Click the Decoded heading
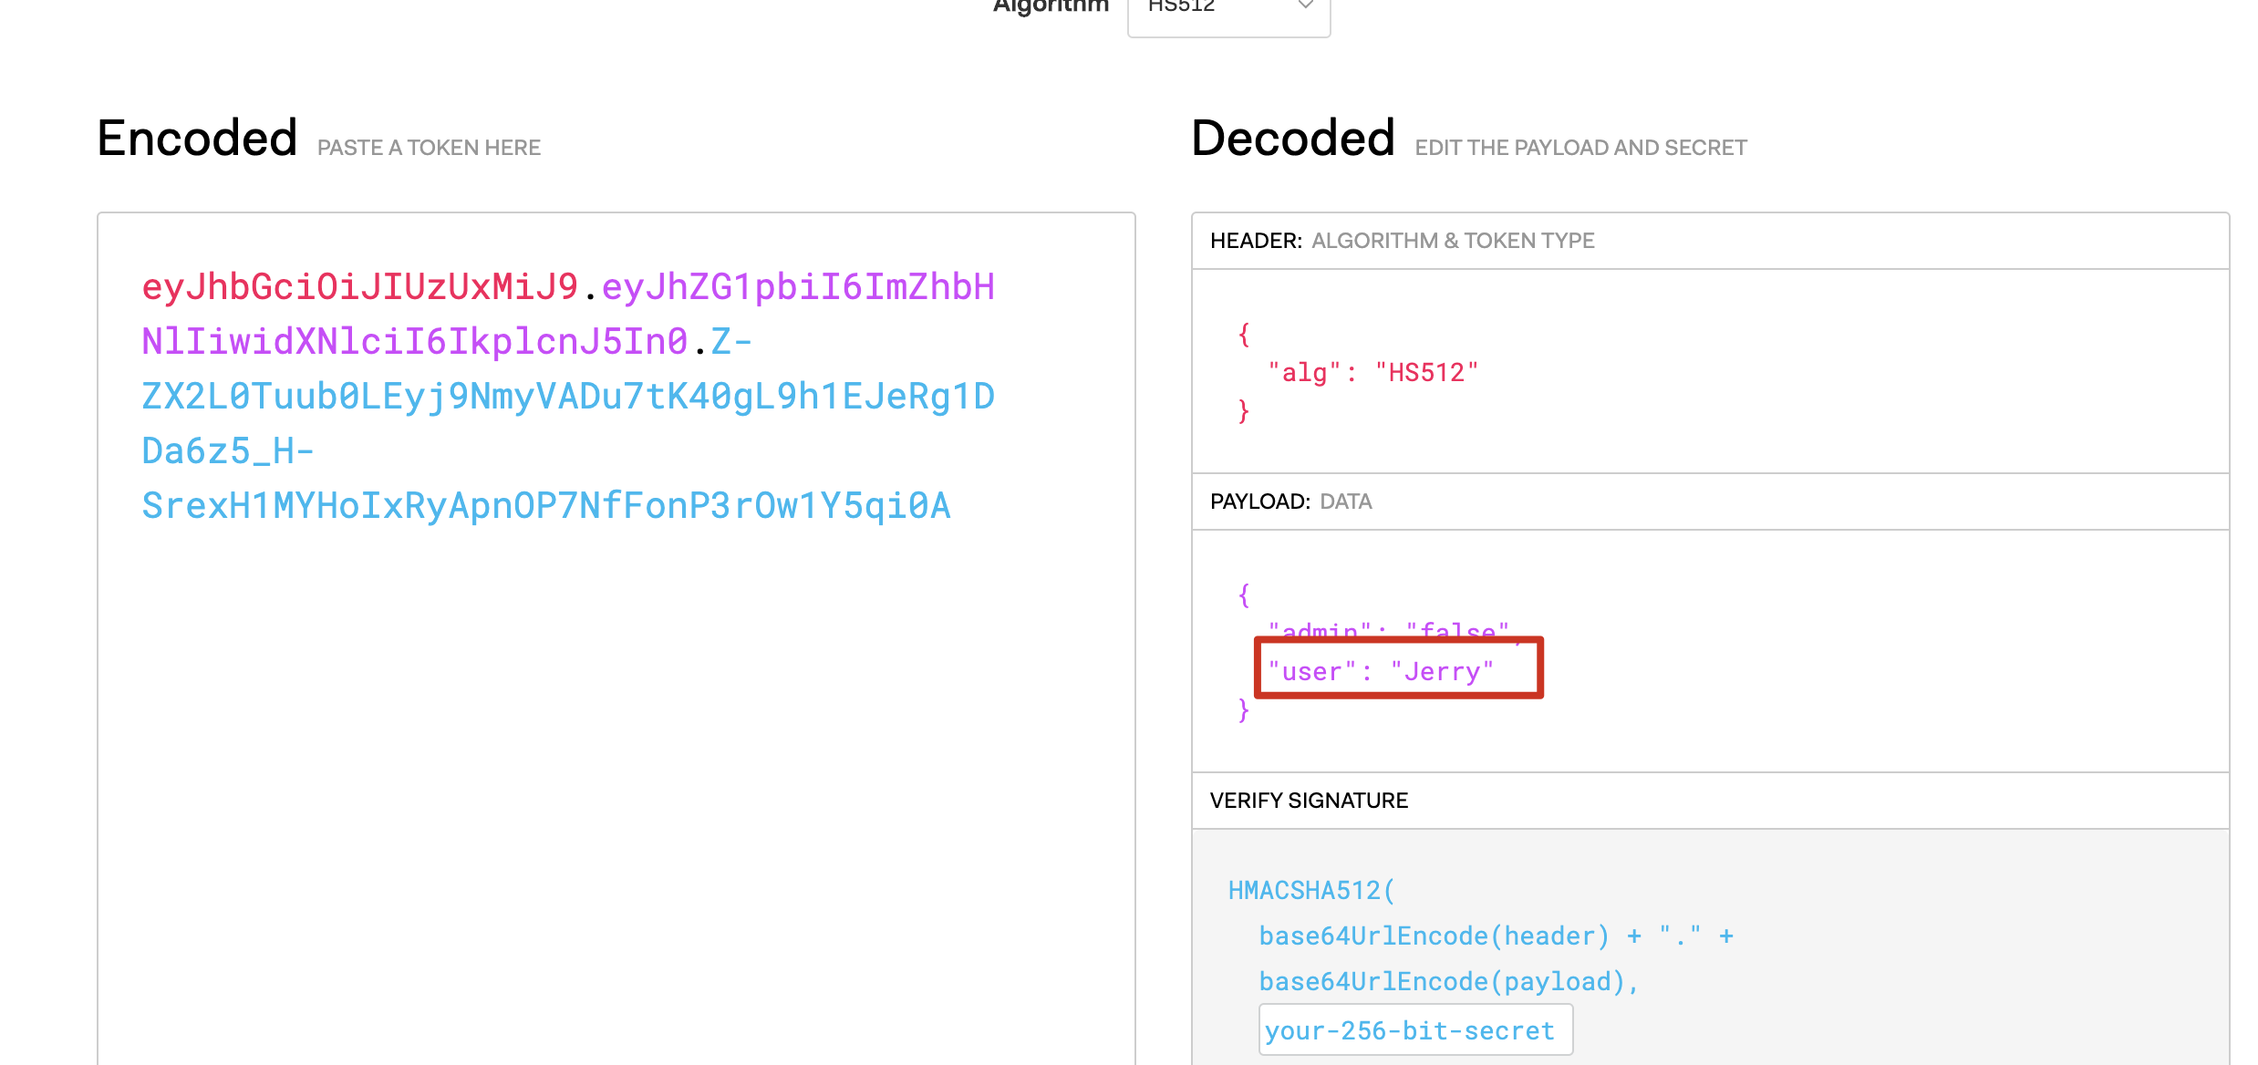 pos(1292,139)
